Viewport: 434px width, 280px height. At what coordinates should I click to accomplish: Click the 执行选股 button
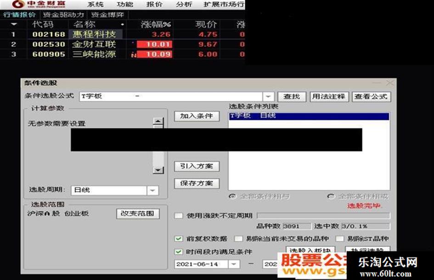367,250
